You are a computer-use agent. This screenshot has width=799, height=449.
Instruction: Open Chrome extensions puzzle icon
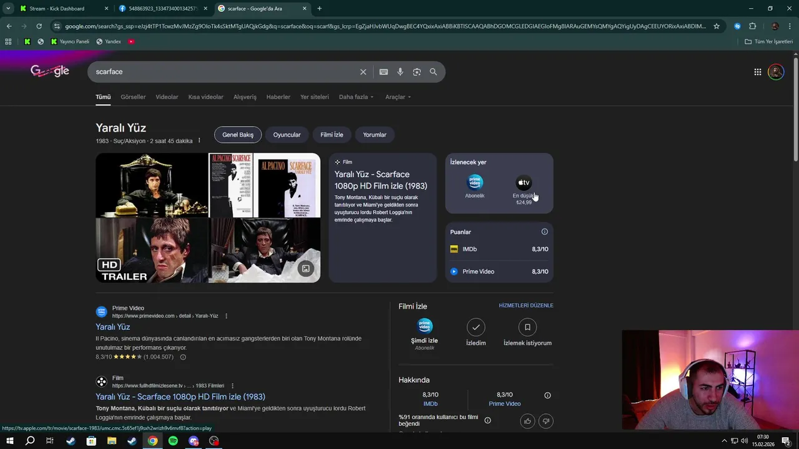click(x=752, y=26)
